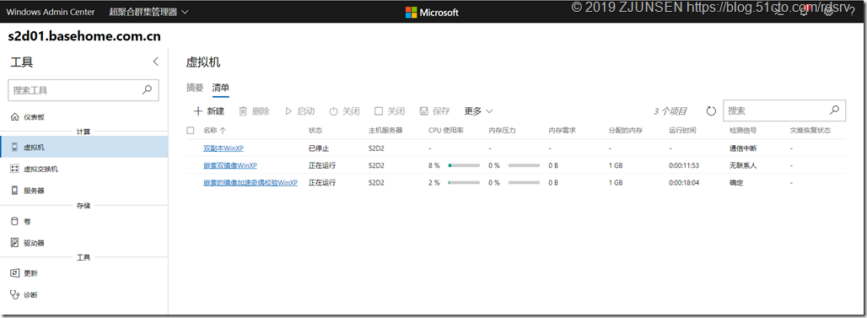This screenshot has width=867, height=318.
Task: Sort by the 内存需求 column header
Action: [x=563, y=131]
